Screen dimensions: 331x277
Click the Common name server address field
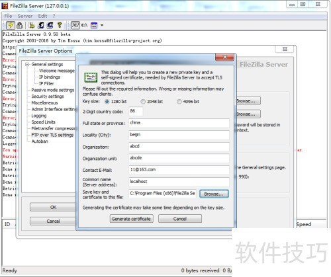(x=179, y=182)
